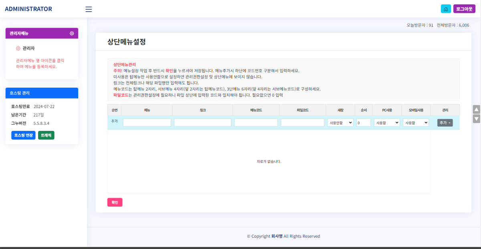Focus the 메뉴코드 input field

pyautogui.click(x=256, y=122)
